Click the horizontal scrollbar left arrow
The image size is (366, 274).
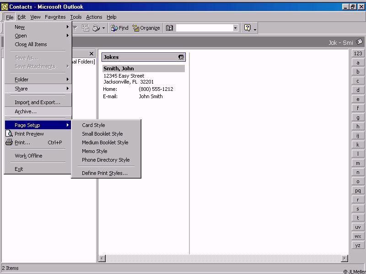pos(102,258)
